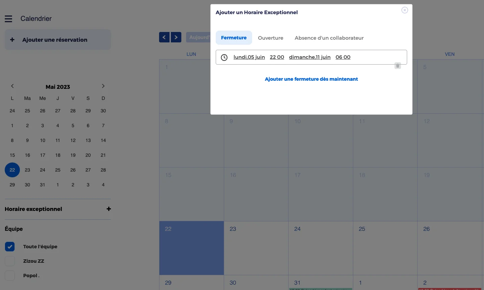Go to next period with right arrow button
This screenshot has width=484, height=290.
(x=176, y=37)
